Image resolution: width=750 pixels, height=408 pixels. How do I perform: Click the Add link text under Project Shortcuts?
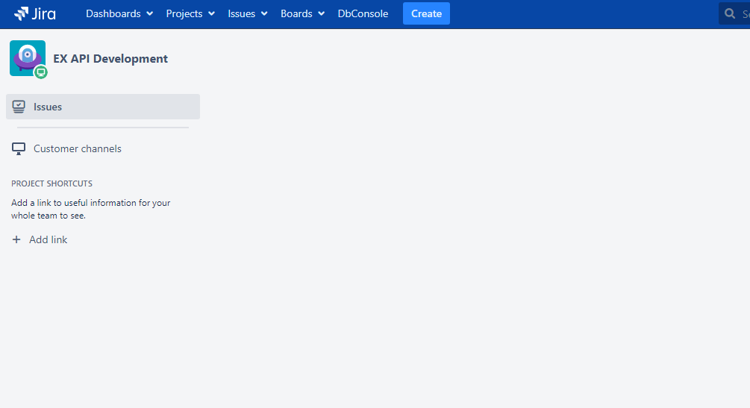click(49, 239)
